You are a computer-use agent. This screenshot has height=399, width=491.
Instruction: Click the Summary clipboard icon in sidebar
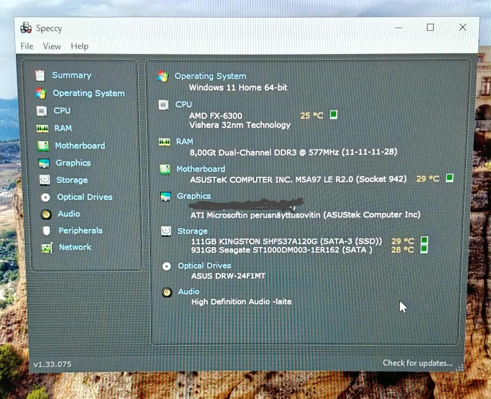point(40,76)
